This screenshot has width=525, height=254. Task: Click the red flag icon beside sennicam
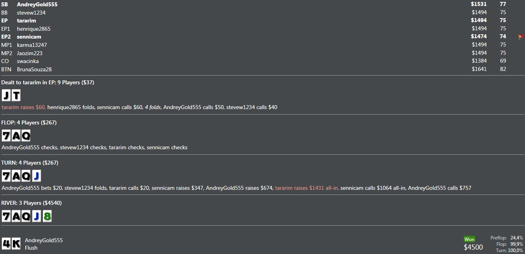pyautogui.click(x=521, y=37)
